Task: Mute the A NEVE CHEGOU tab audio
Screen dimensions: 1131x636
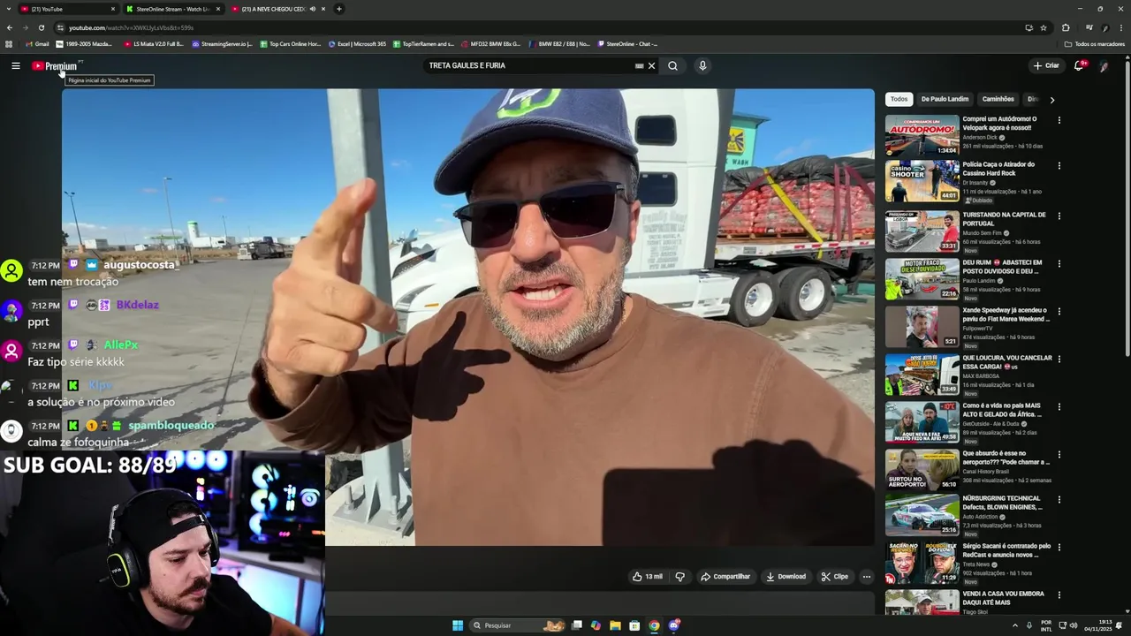Action: pos(313,9)
